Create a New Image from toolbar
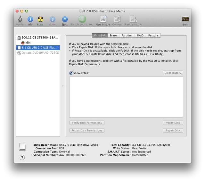Screen dimensions: 205x182 [103, 19]
